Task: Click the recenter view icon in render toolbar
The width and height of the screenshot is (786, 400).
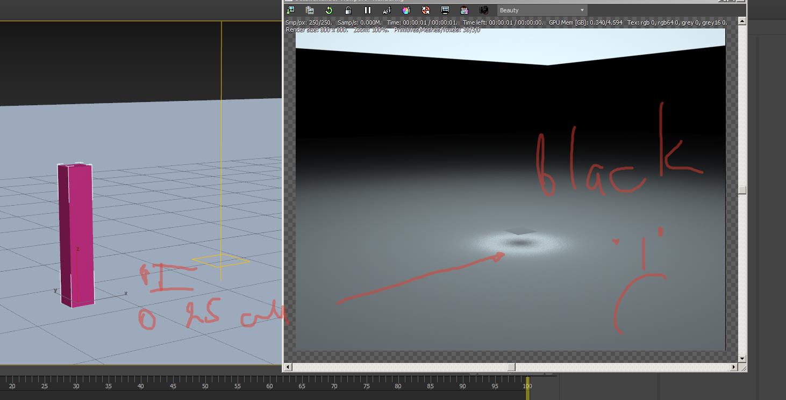Action: 290,10
